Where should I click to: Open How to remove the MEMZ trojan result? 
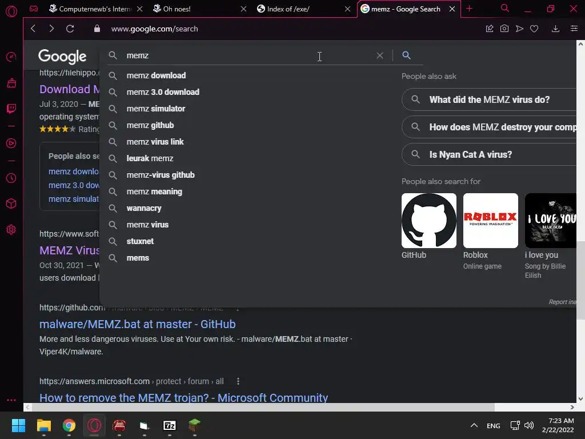(183, 398)
